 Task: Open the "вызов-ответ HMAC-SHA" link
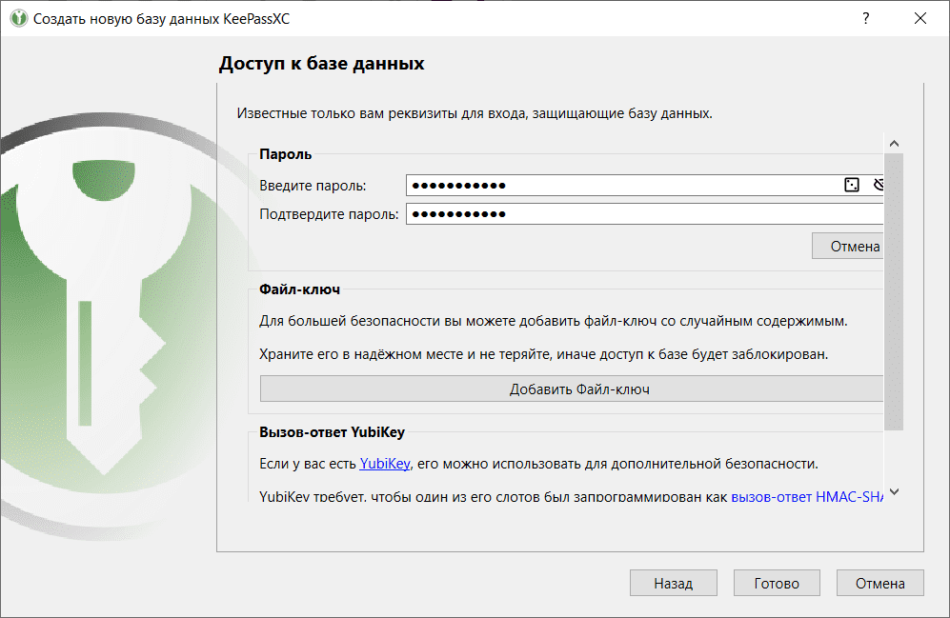807,497
